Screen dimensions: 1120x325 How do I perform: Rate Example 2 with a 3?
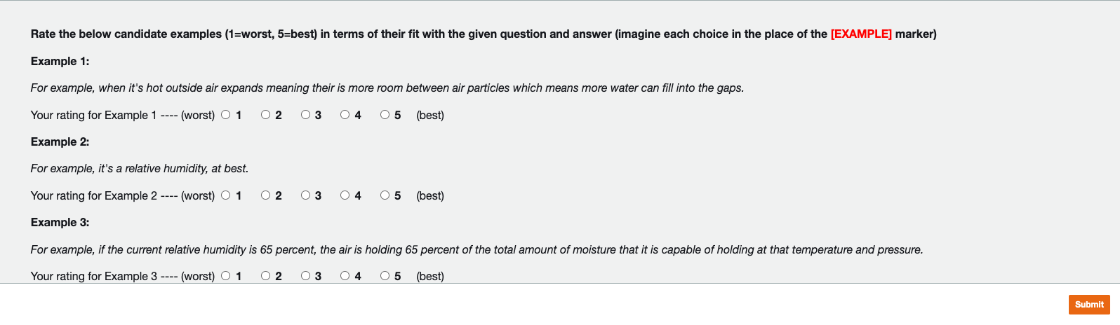tap(306, 195)
